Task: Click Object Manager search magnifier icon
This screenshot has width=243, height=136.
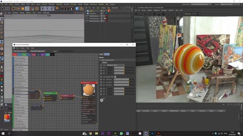Action: 122,8
